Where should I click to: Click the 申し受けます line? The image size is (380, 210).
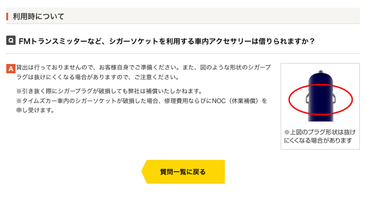[x=35, y=110]
